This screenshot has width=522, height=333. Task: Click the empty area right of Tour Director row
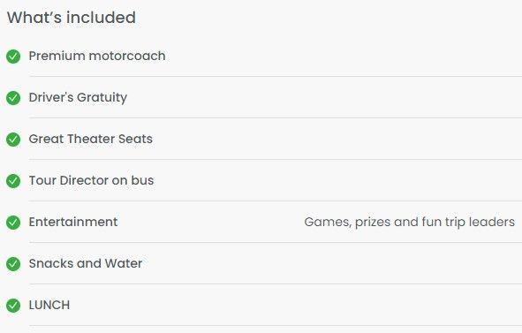point(338,180)
